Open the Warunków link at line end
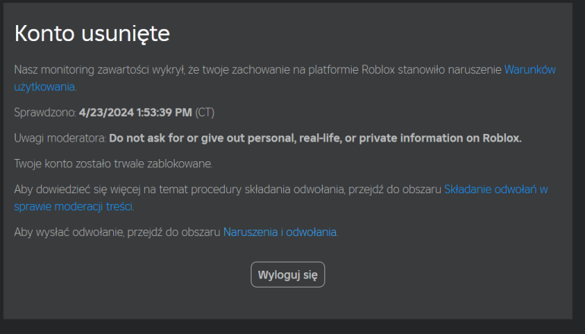 [530, 70]
